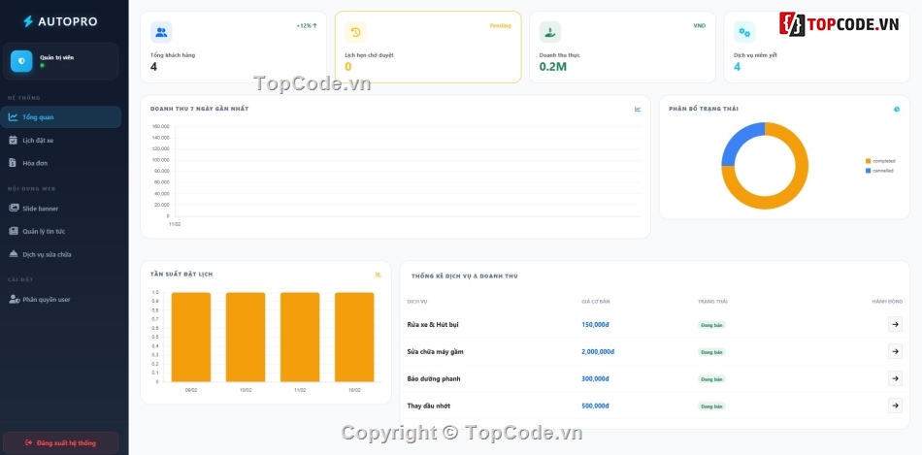Click the AUTOPRO lightning bolt logo
This screenshot has width=922, height=455.
(x=27, y=21)
